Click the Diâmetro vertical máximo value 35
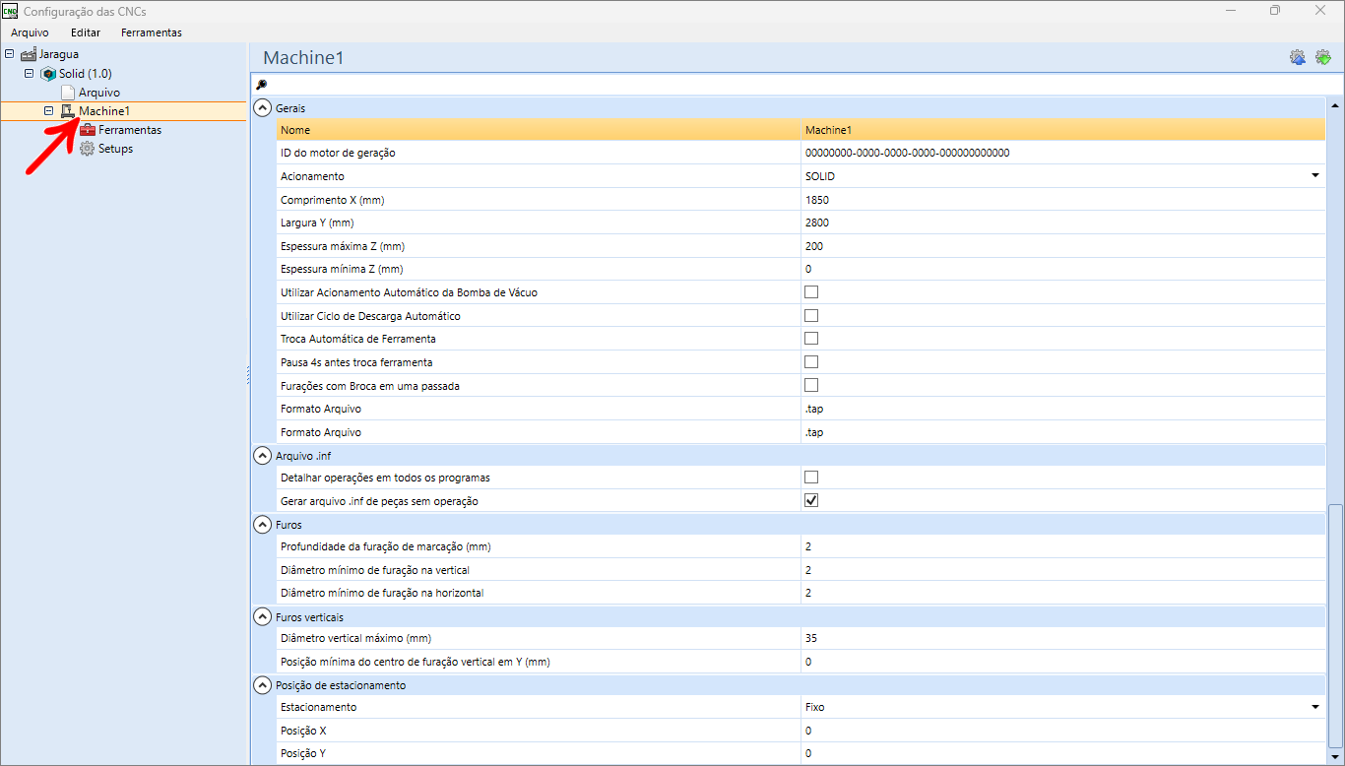The width and height of the screenshot is (1345, 766). point(1062,638)
